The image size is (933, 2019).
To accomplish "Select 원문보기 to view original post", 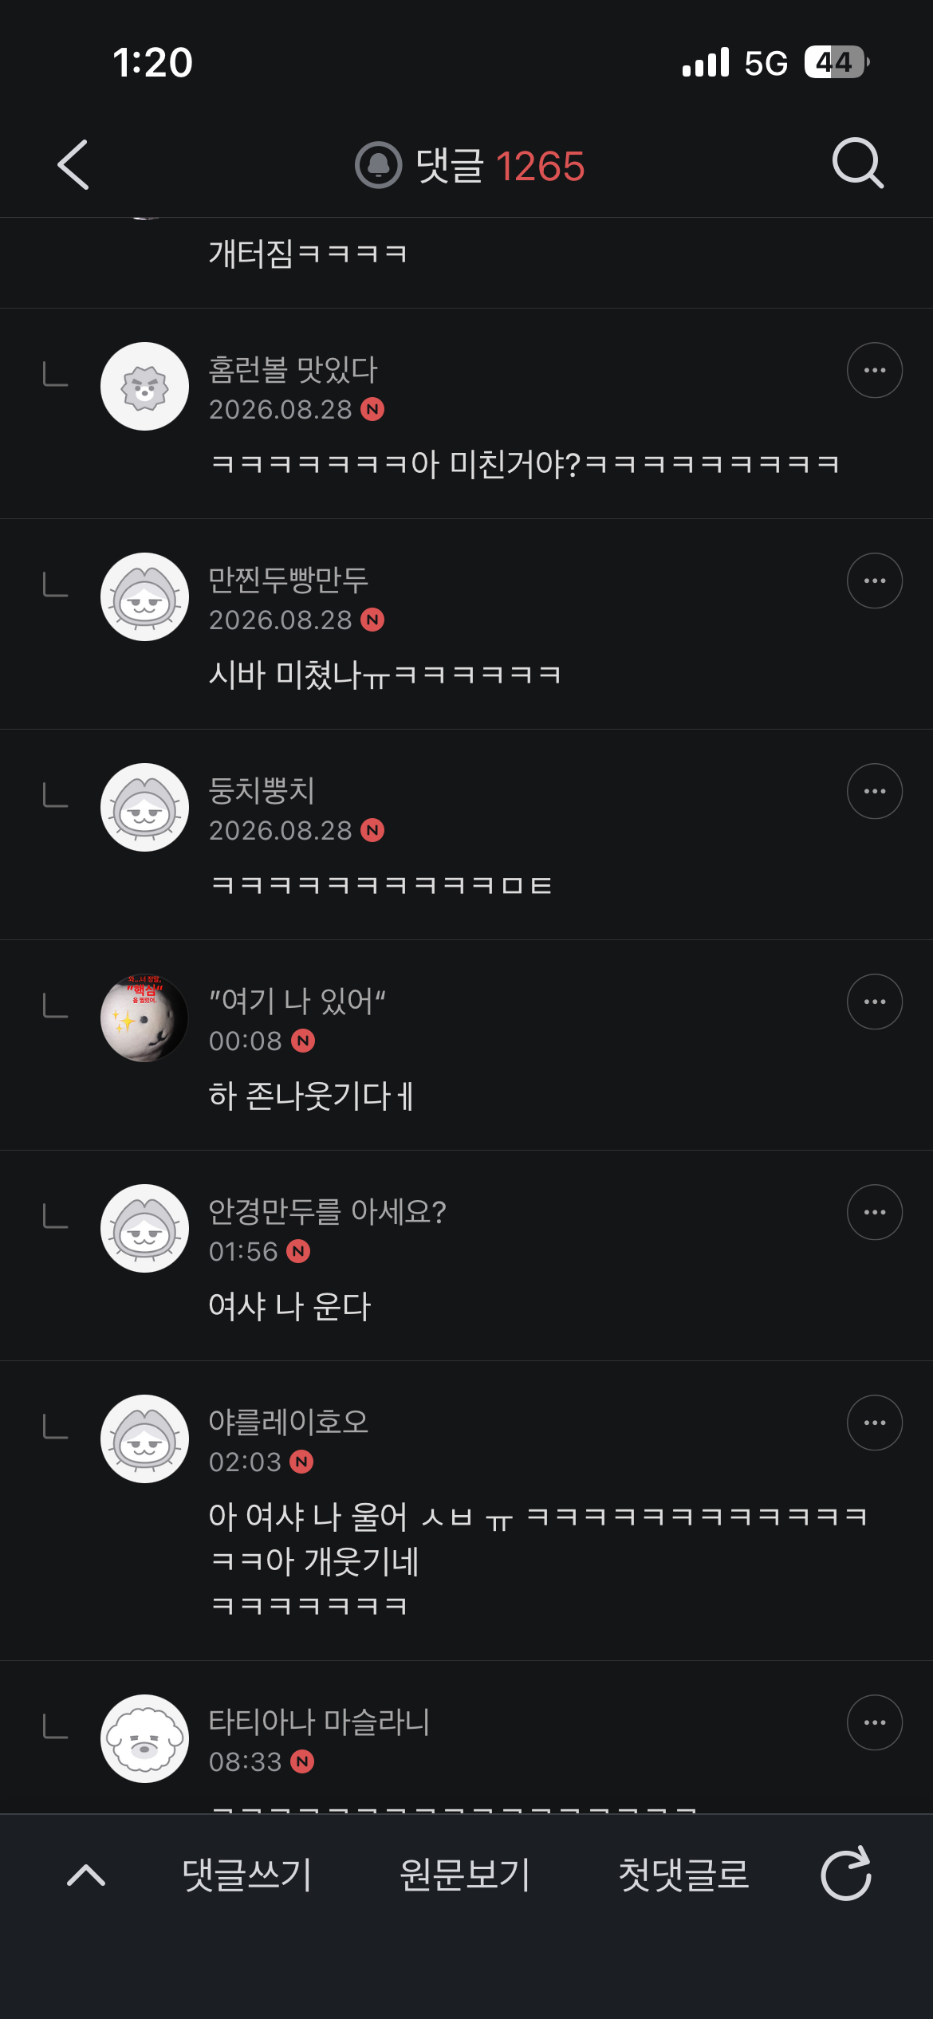I will (465, 1875).
